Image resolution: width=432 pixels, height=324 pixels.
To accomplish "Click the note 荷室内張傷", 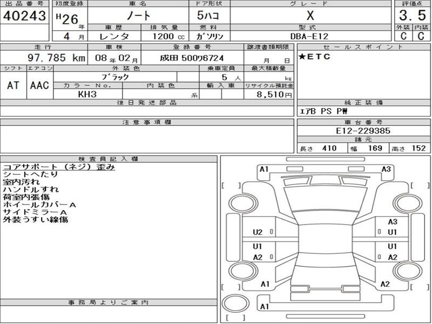I will (26, 197).
